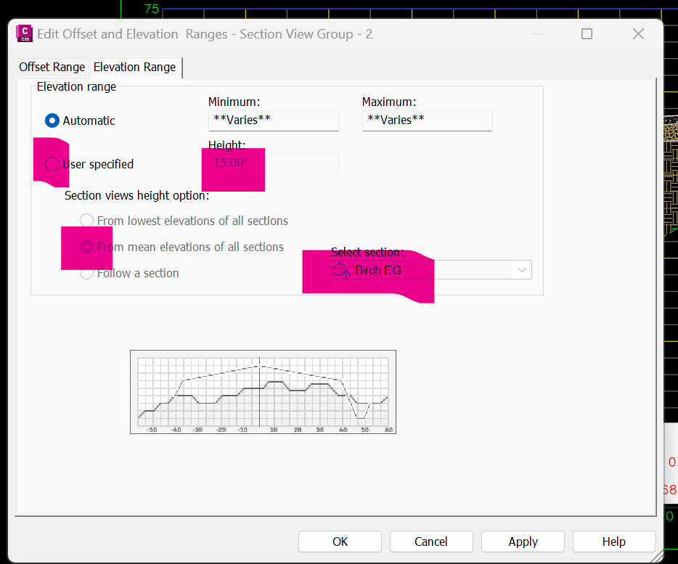Click the Minimum elevation field
Viewport: 678px width, 564px height.
pyautogui.click(x=273, y=120)
